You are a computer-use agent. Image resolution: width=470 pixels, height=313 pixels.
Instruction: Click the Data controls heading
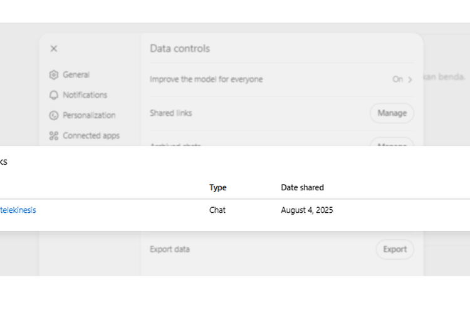[x=180, y=48]
